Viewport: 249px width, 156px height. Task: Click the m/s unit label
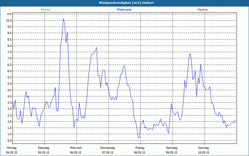[9, 14]
